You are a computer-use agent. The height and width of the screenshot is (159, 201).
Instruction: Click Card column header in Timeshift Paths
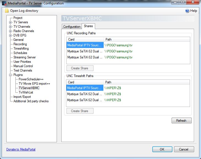(85, 82)
